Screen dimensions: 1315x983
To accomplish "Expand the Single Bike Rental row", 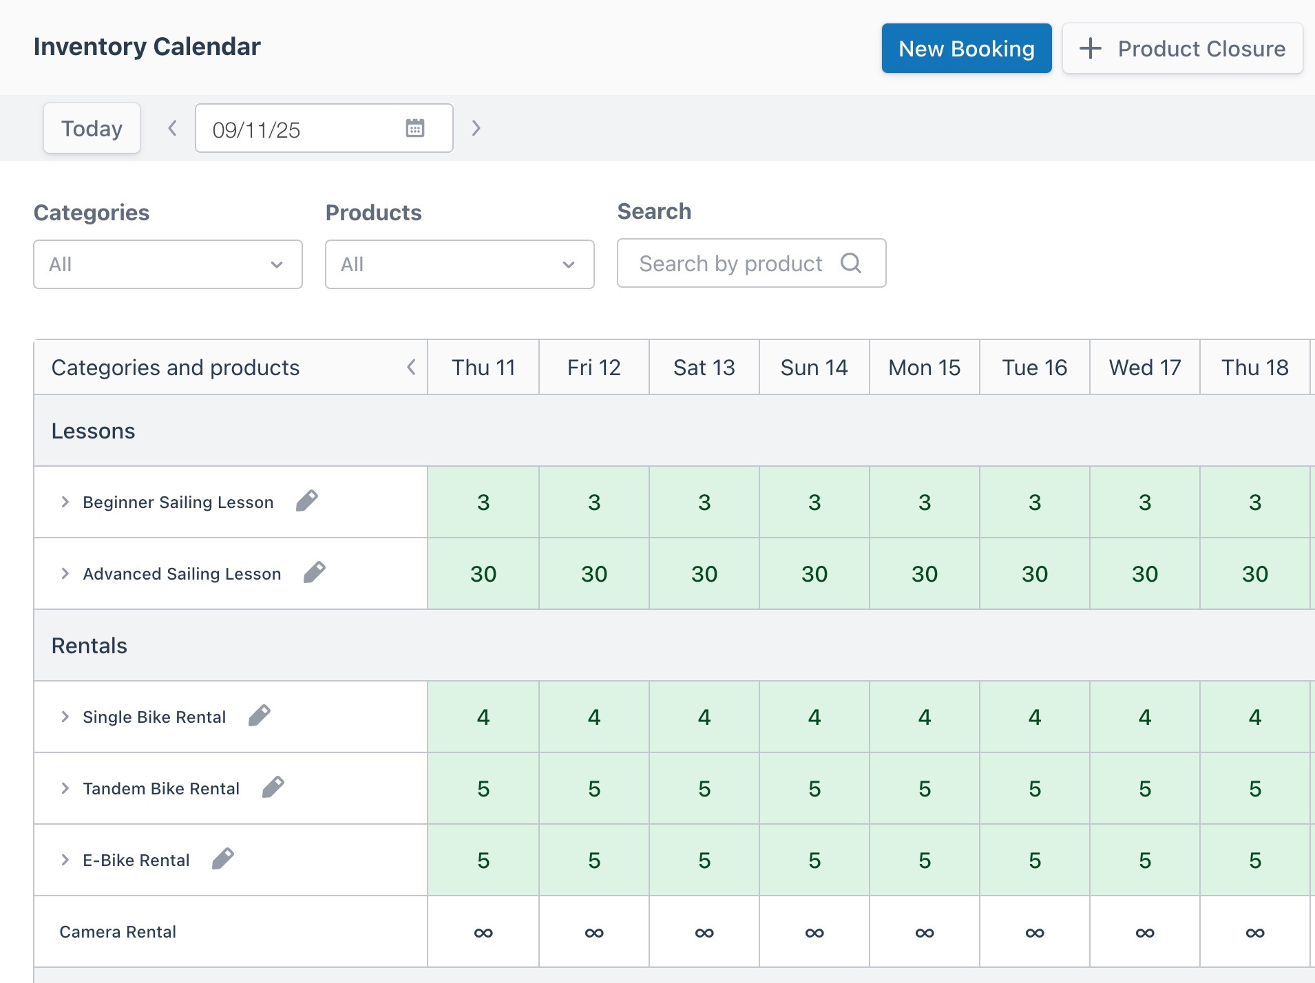I will pos(65,717).
